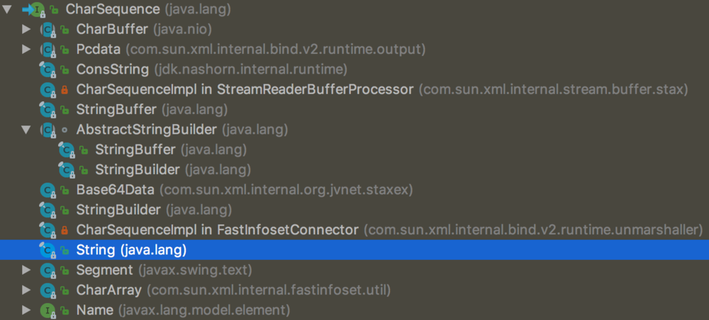Click the Segment class icon

(x=48, y=270)
